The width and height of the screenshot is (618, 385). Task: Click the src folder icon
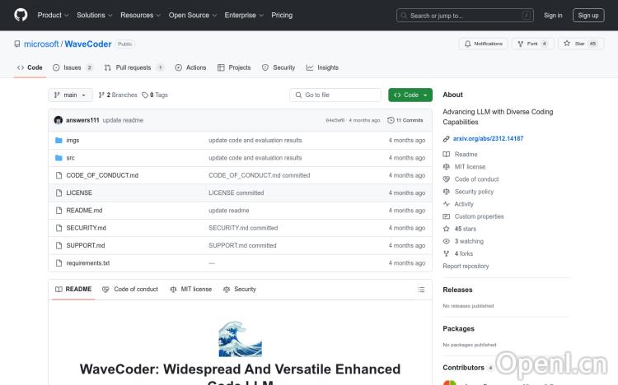[59, 158]
